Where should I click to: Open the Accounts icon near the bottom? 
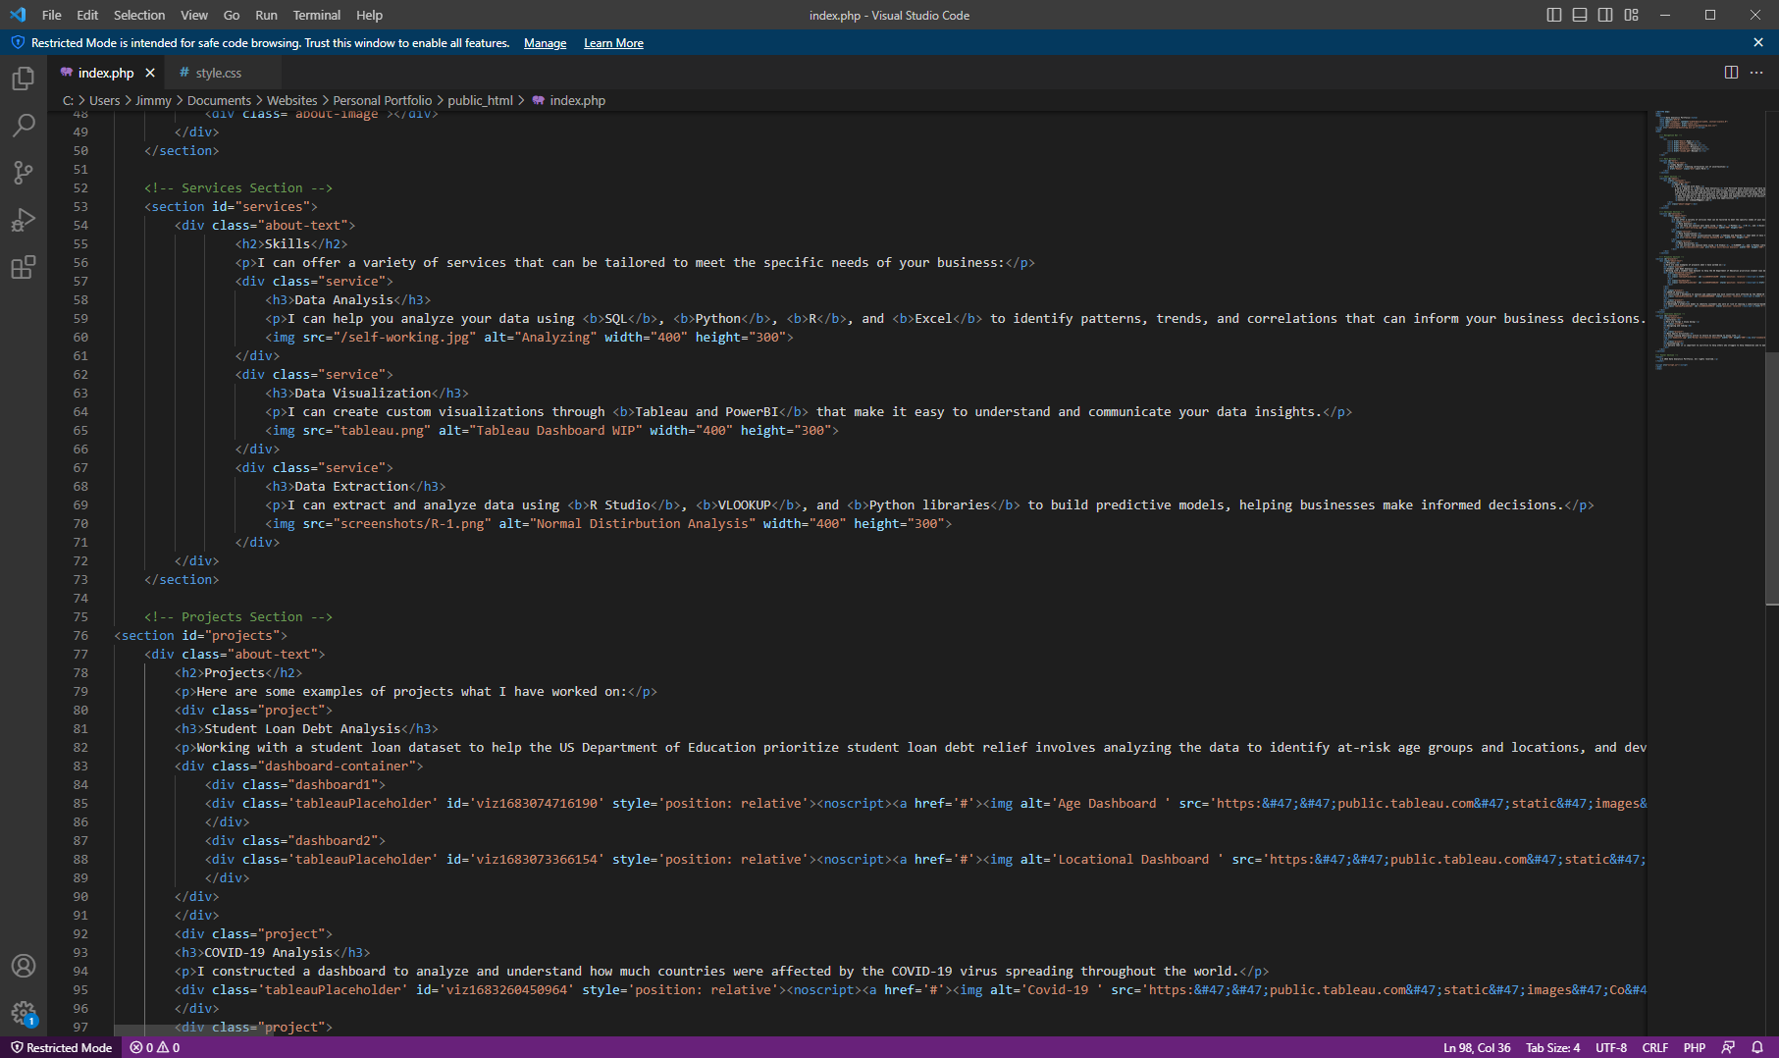click(23, 967)
